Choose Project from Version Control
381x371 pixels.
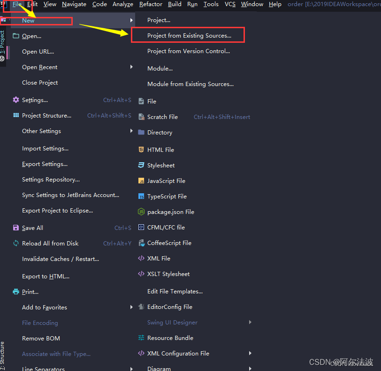pos(189,51)
